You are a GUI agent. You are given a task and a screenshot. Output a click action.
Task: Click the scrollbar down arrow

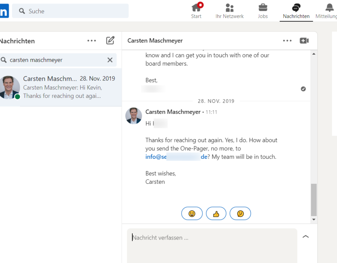tap(313, 219)
